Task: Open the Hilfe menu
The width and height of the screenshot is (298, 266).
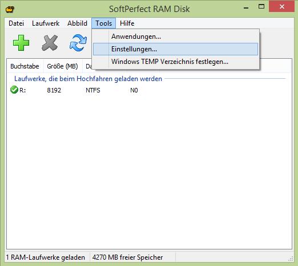Action: [127, 23]
